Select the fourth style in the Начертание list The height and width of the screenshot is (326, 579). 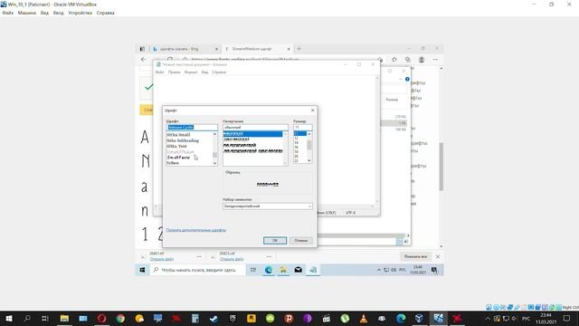tap(253, 151)
